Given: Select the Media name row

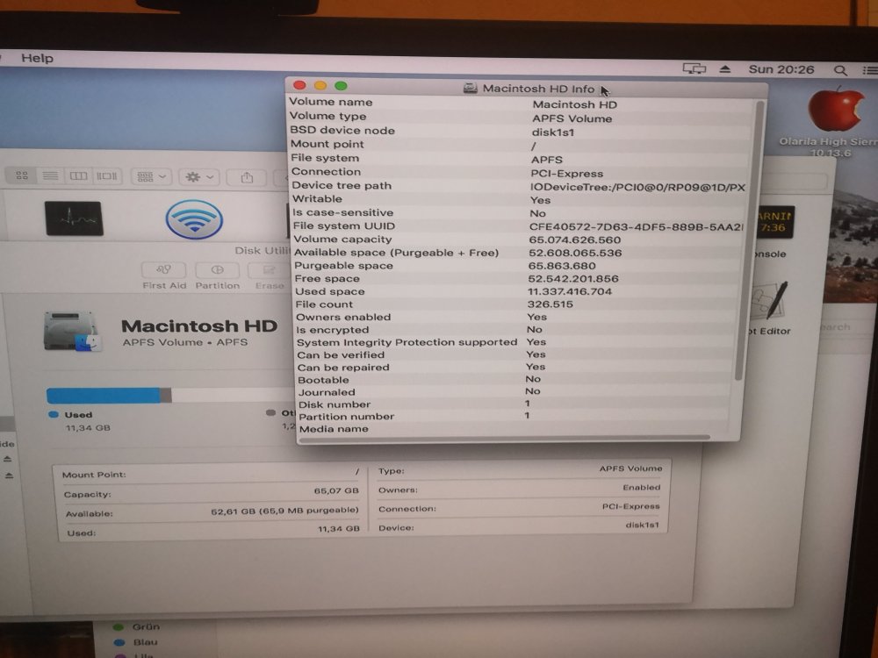Looking at the screenshot, I should (514, 429).
